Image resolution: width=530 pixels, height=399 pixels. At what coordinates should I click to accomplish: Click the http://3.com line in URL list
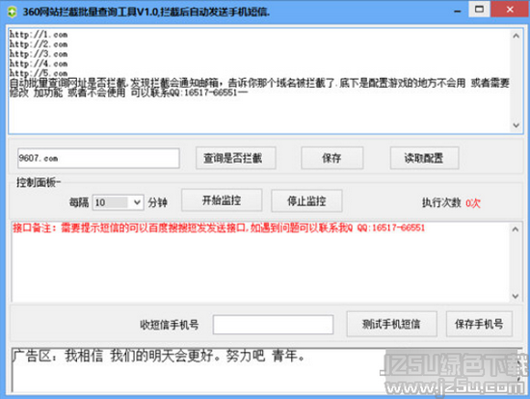39,54
